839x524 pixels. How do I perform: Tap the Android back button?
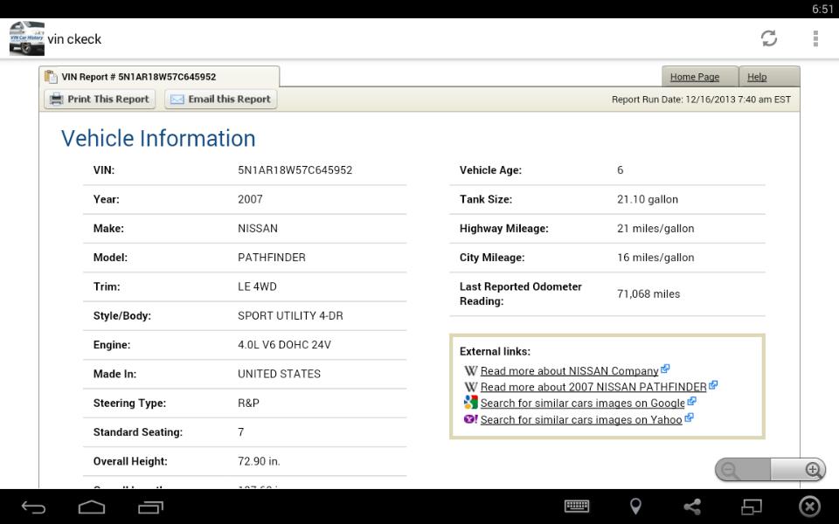coord(33,507)
